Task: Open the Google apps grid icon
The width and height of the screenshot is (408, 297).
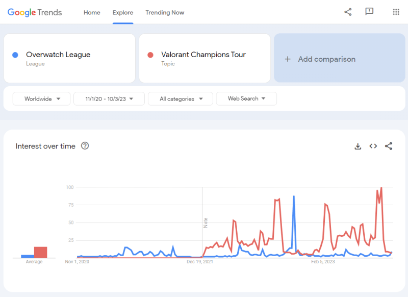Action: pyautogui.click(x=396, y=12)
